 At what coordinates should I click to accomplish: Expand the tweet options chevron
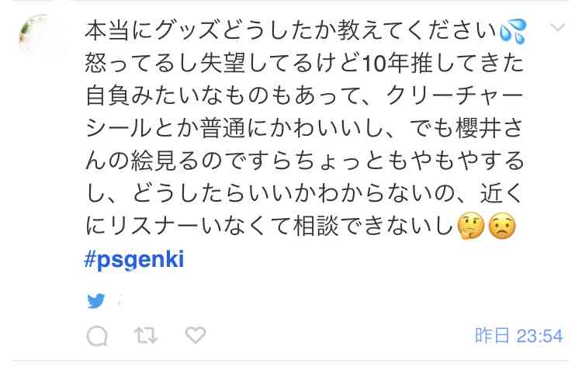(x=557, y=28)
